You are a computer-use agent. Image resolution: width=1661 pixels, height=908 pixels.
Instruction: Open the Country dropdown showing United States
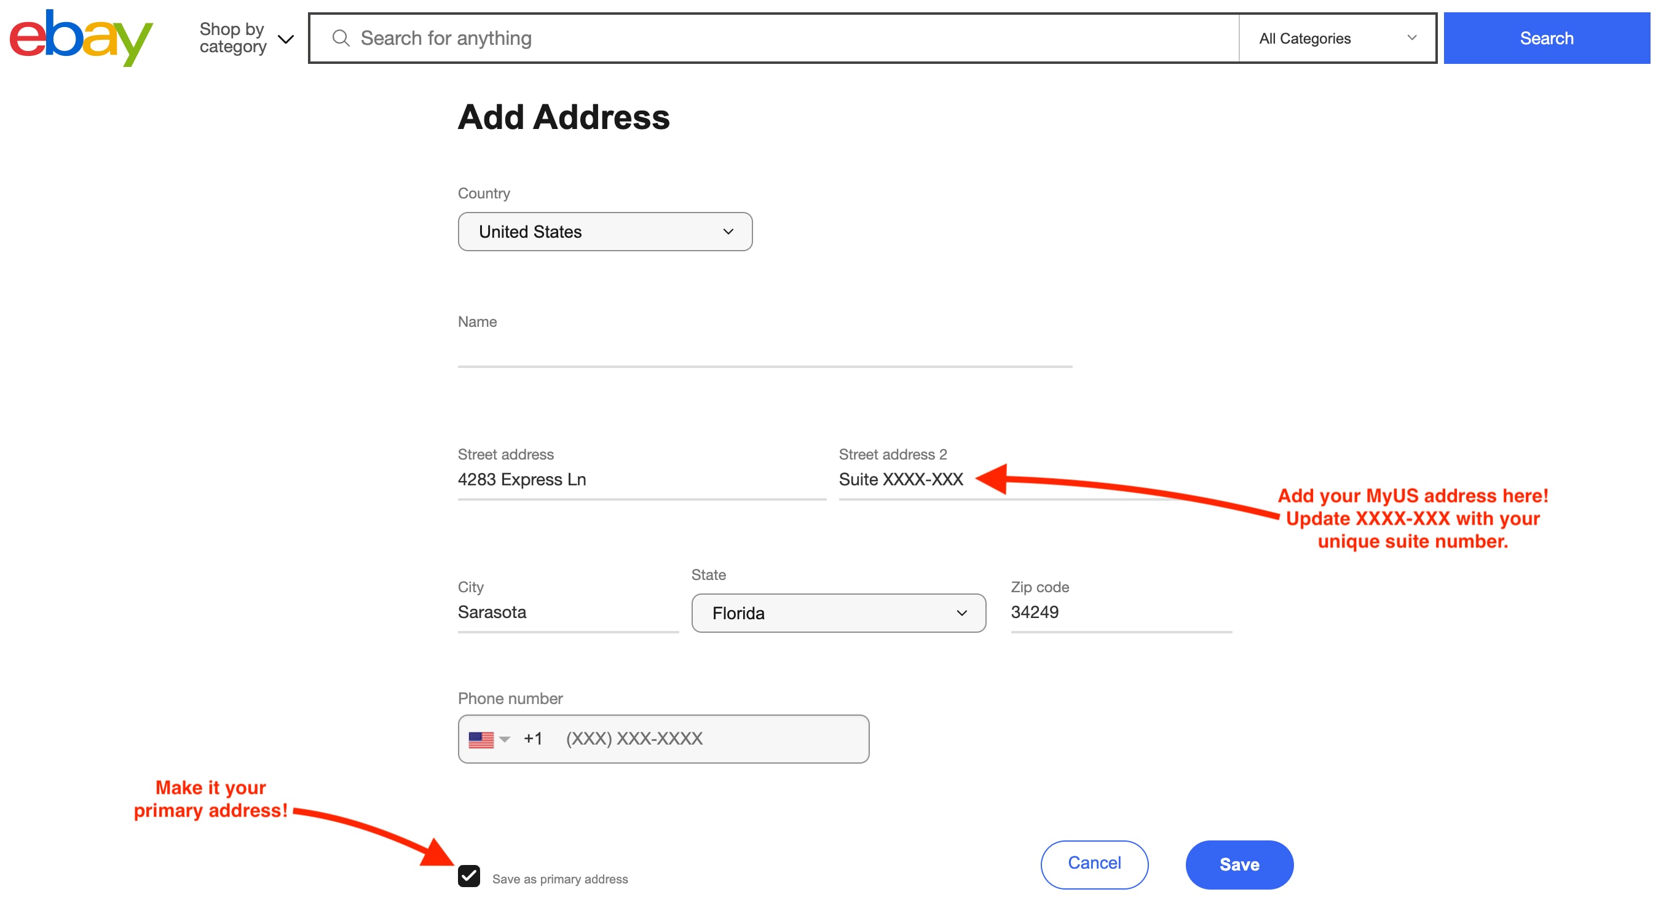(x=605, y=232)
